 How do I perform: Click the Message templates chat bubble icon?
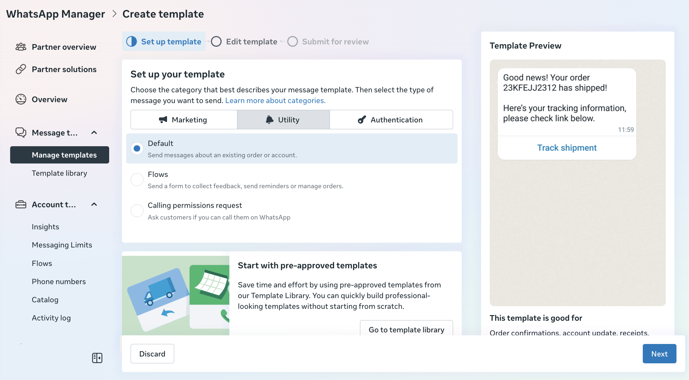[21, 133]
